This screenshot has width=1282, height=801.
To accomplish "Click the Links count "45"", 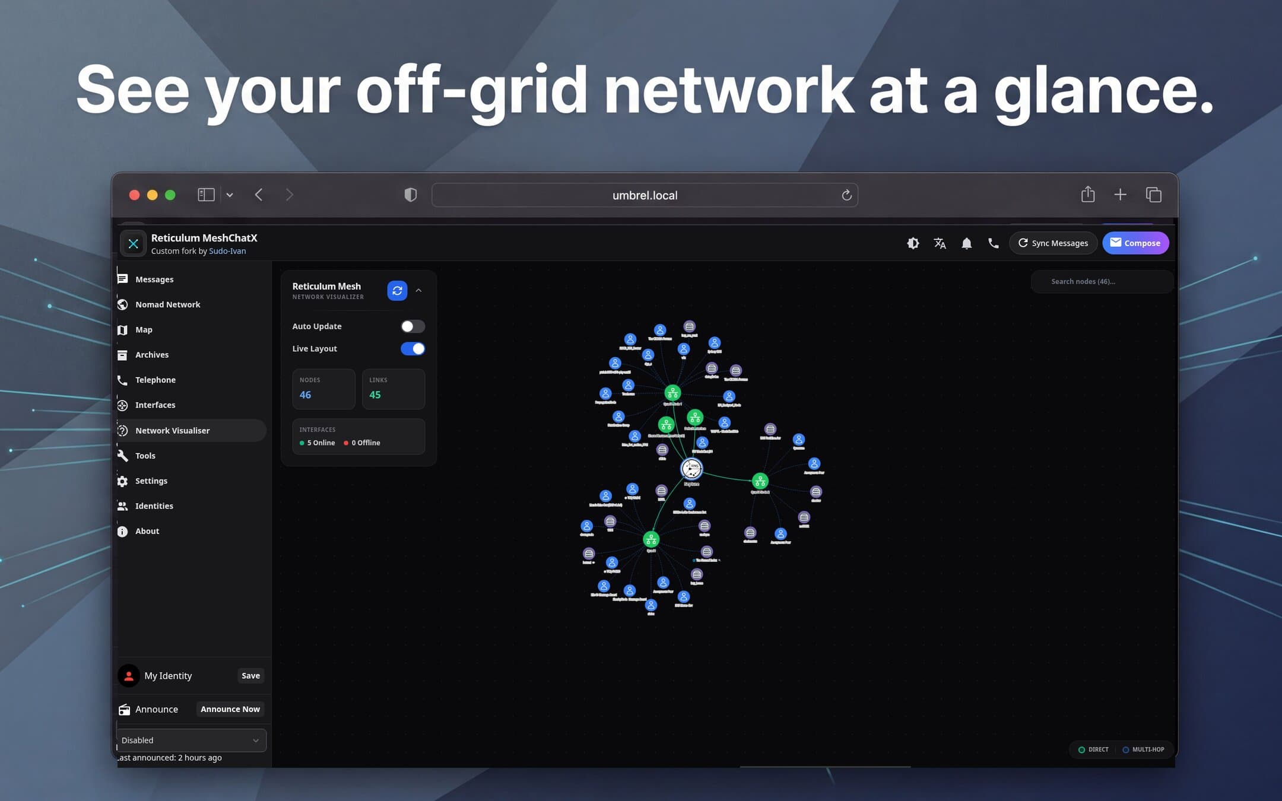I will (x=375, y=395).
